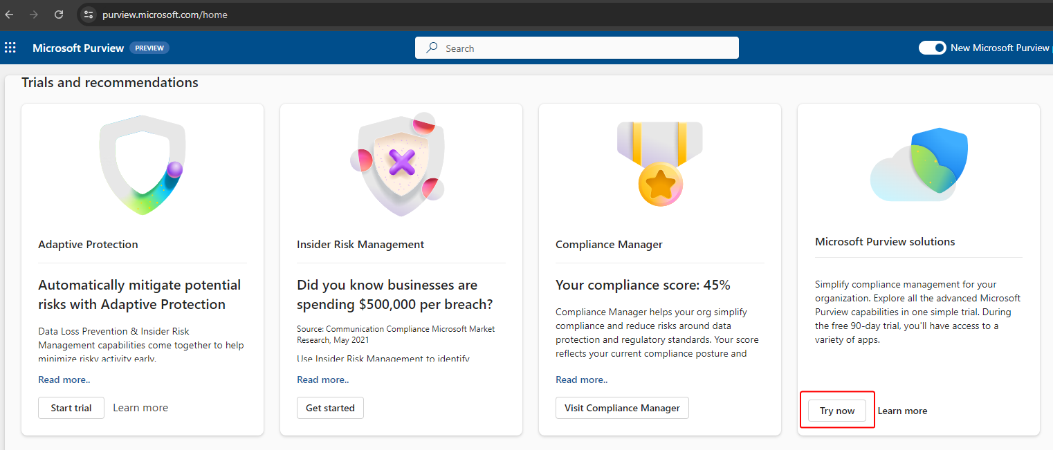
Task: Click the Adaptive Protection shield illustration
Action: point(143,165)
